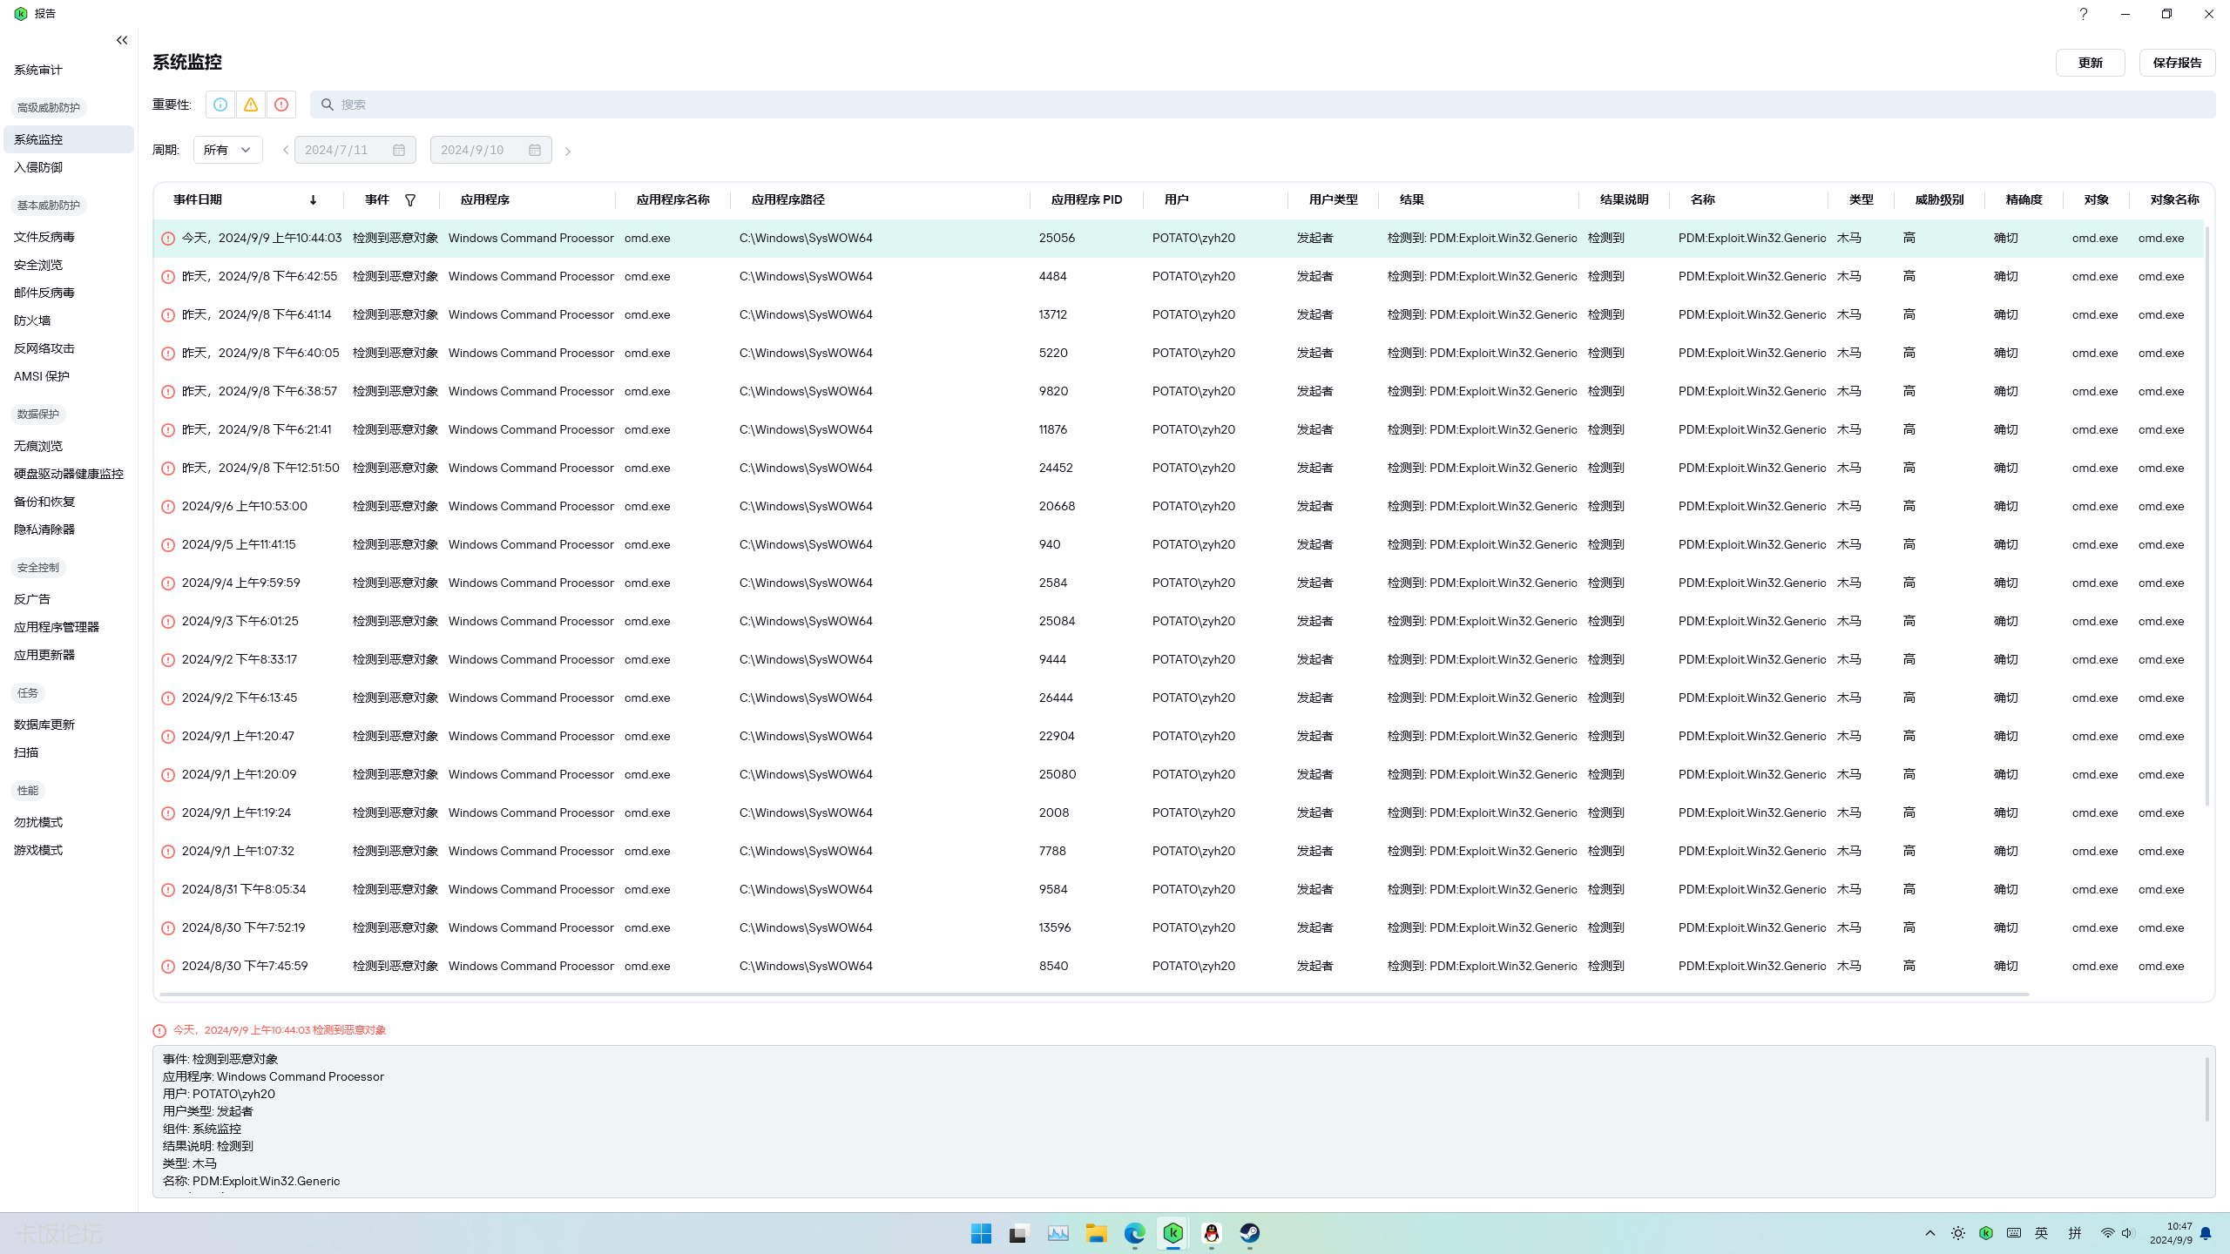The image size is (2230, 1254).
Task: Open AMSI 保护 report section
Action: (x=42, y=376)
